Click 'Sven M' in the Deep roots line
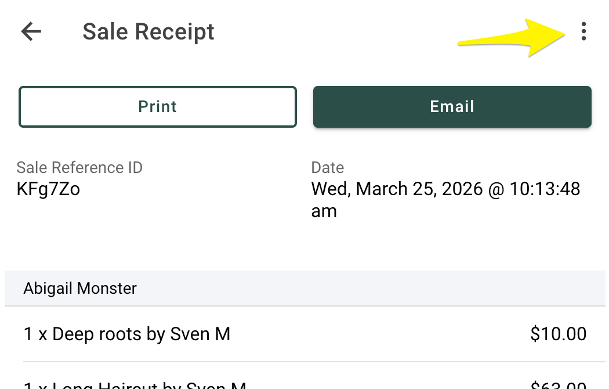 200,334
